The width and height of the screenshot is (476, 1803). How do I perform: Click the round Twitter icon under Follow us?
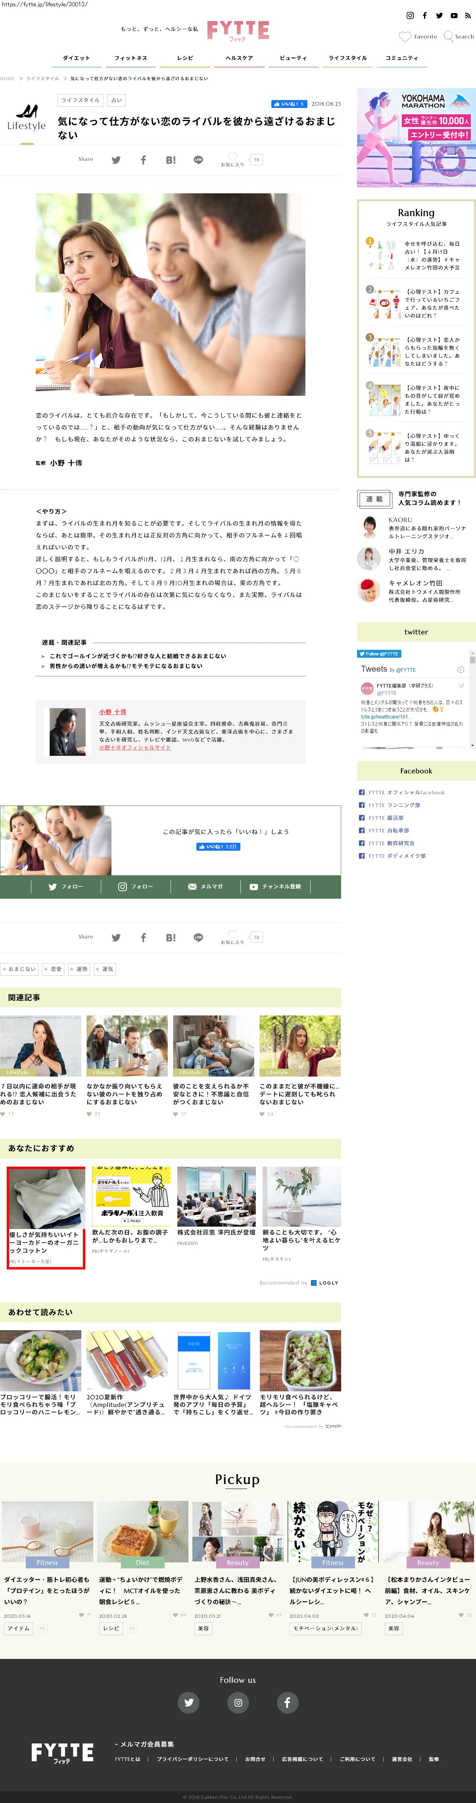pos(189,1702)
